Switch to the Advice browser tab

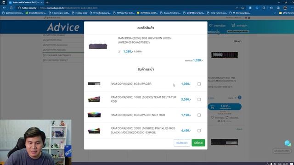click(x=26, y=2)
